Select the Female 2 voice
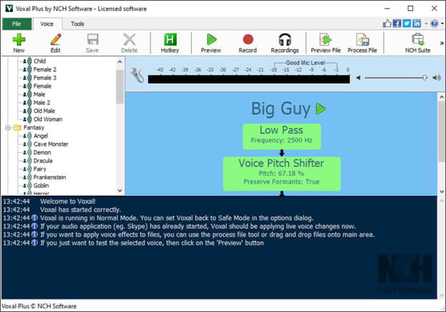Screen dimensions: 446x312 pyautogui.click(x=45, y=69)
